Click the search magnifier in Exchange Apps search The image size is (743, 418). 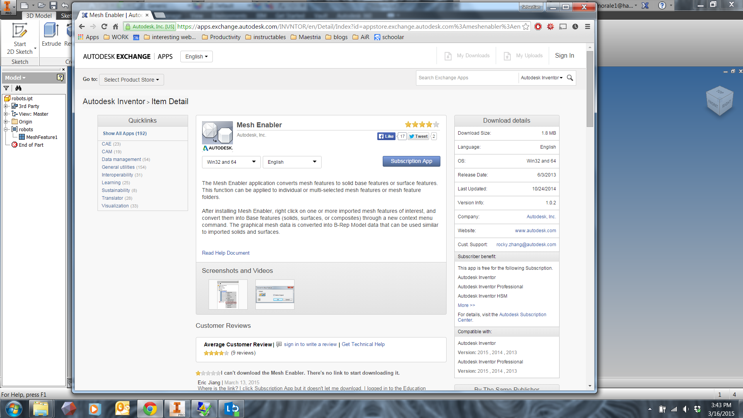(x=569, y=78)
